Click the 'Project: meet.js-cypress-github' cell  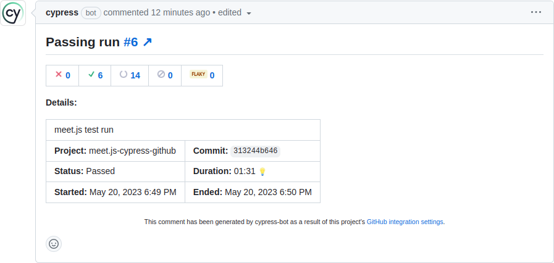tap(115, 151)
